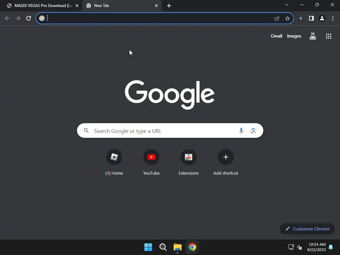Bookmark this tab with the star icon
Viewport: 340px width, 255px height.
[x=288, y=19]
